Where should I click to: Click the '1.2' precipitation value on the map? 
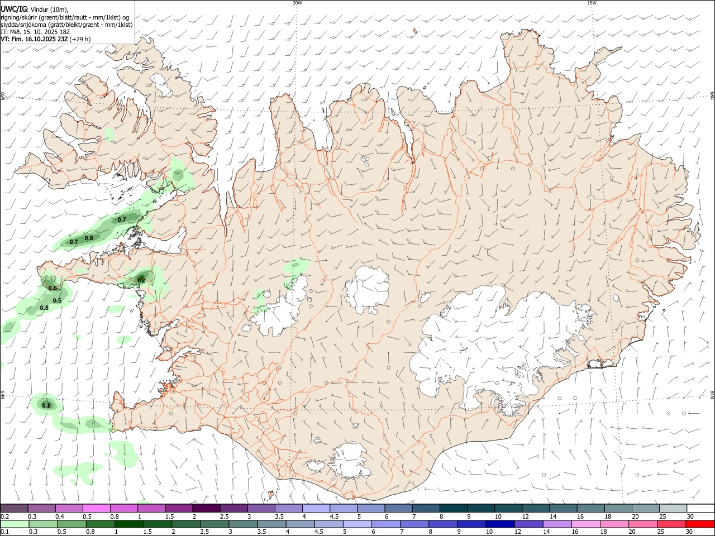tap(141, 280)
